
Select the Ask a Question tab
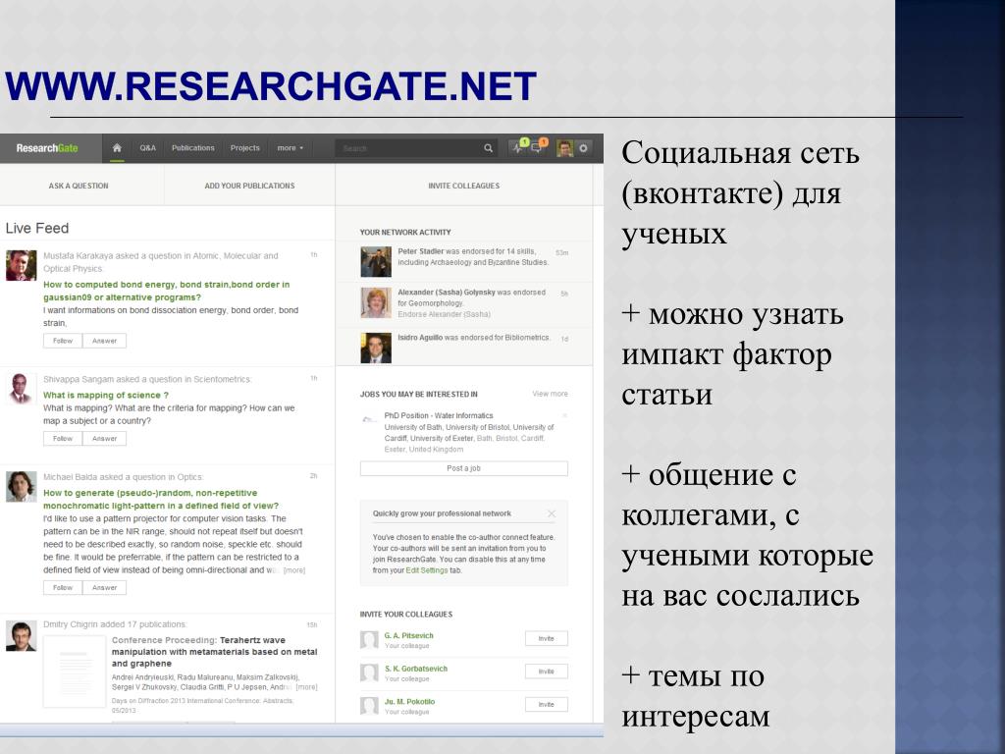pyautogui.click(x=79, y=186)
